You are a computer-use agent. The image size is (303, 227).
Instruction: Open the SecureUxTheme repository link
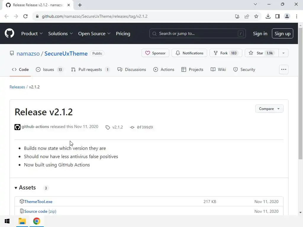click(66, 53)
